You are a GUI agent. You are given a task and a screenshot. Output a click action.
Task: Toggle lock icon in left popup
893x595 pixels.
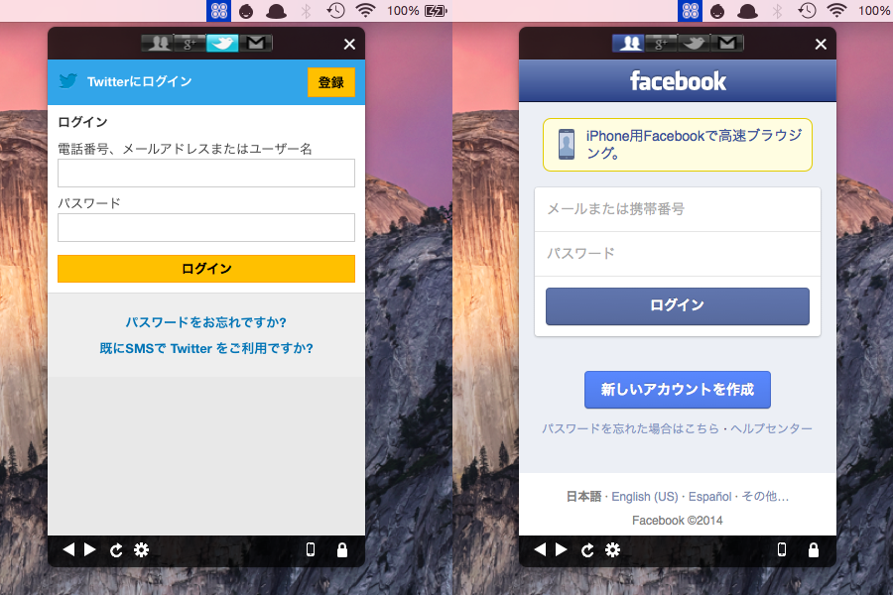pos(342,549)
